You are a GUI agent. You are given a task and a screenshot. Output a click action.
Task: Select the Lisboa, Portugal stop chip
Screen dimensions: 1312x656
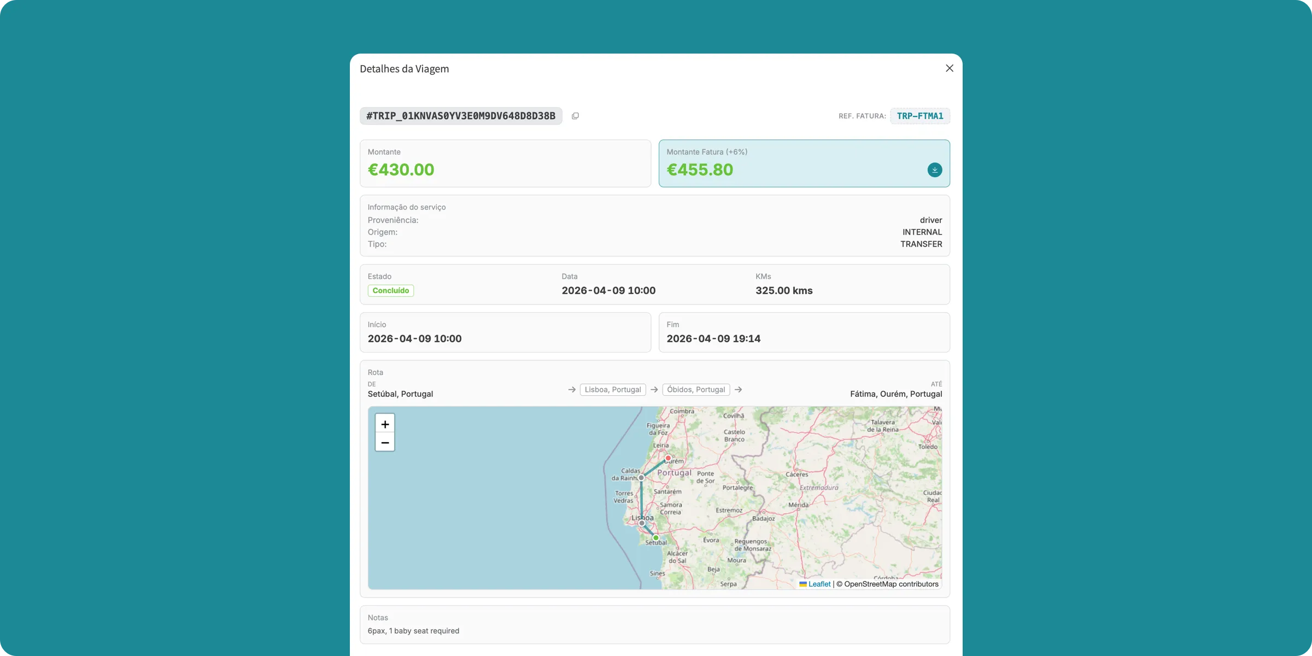(612, 390)
